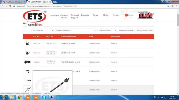Open a new browser tab
Viewport: 179px width, 100px height.
pyautogui.click(x=55, y=2)
